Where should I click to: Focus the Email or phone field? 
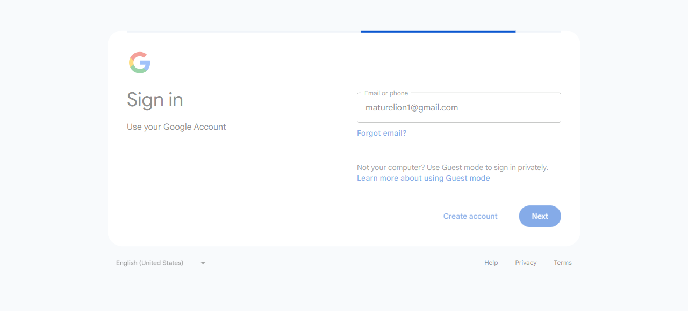[459, 108]
